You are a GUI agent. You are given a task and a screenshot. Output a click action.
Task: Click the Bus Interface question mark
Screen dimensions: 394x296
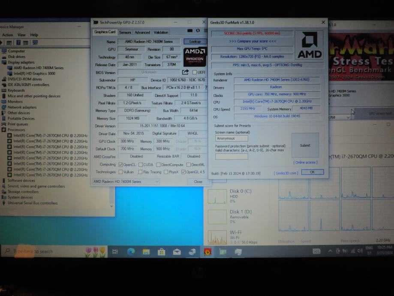pyautogui.click(x=206, y=88)
